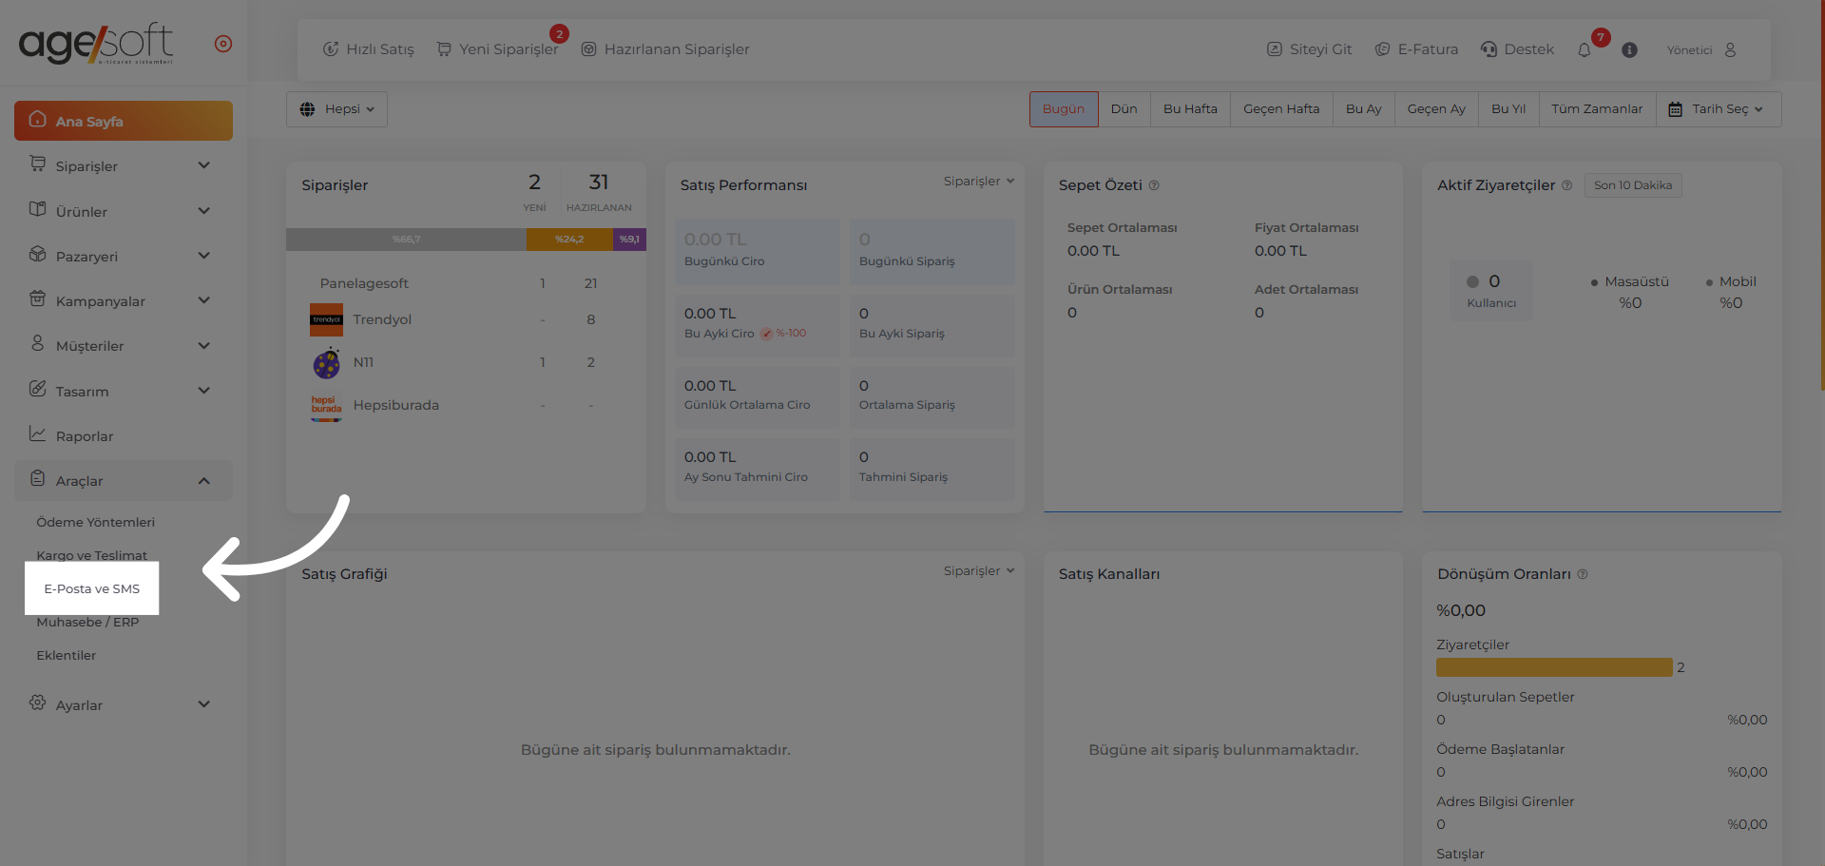
Task: Go to Ana Sayfa in sidebar
Action: click(x=124, y=121)
